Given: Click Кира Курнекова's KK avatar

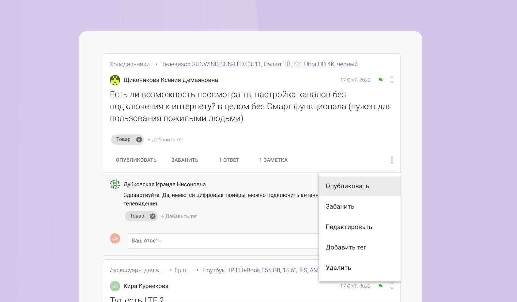Looking at the screenshot, I should pos(115,286).
